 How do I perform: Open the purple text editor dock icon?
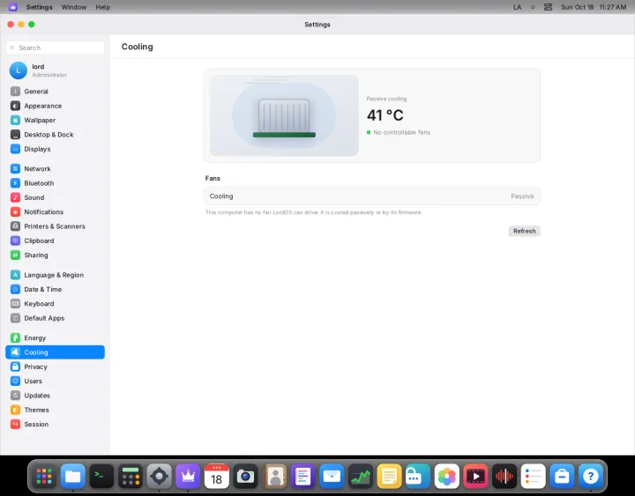(x=303, y=476)
